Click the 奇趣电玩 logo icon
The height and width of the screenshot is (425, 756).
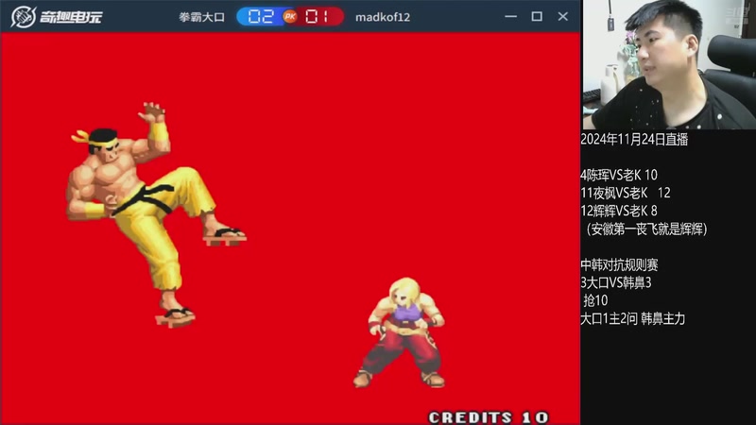pos(23,17)
